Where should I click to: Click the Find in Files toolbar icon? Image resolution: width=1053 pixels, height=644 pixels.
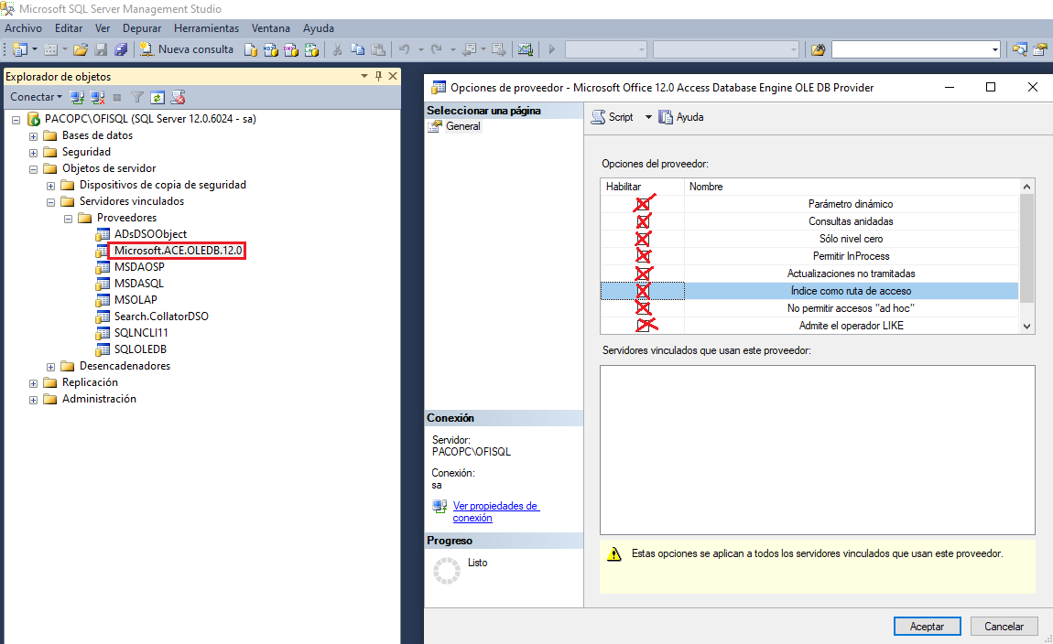coord(818,49)
